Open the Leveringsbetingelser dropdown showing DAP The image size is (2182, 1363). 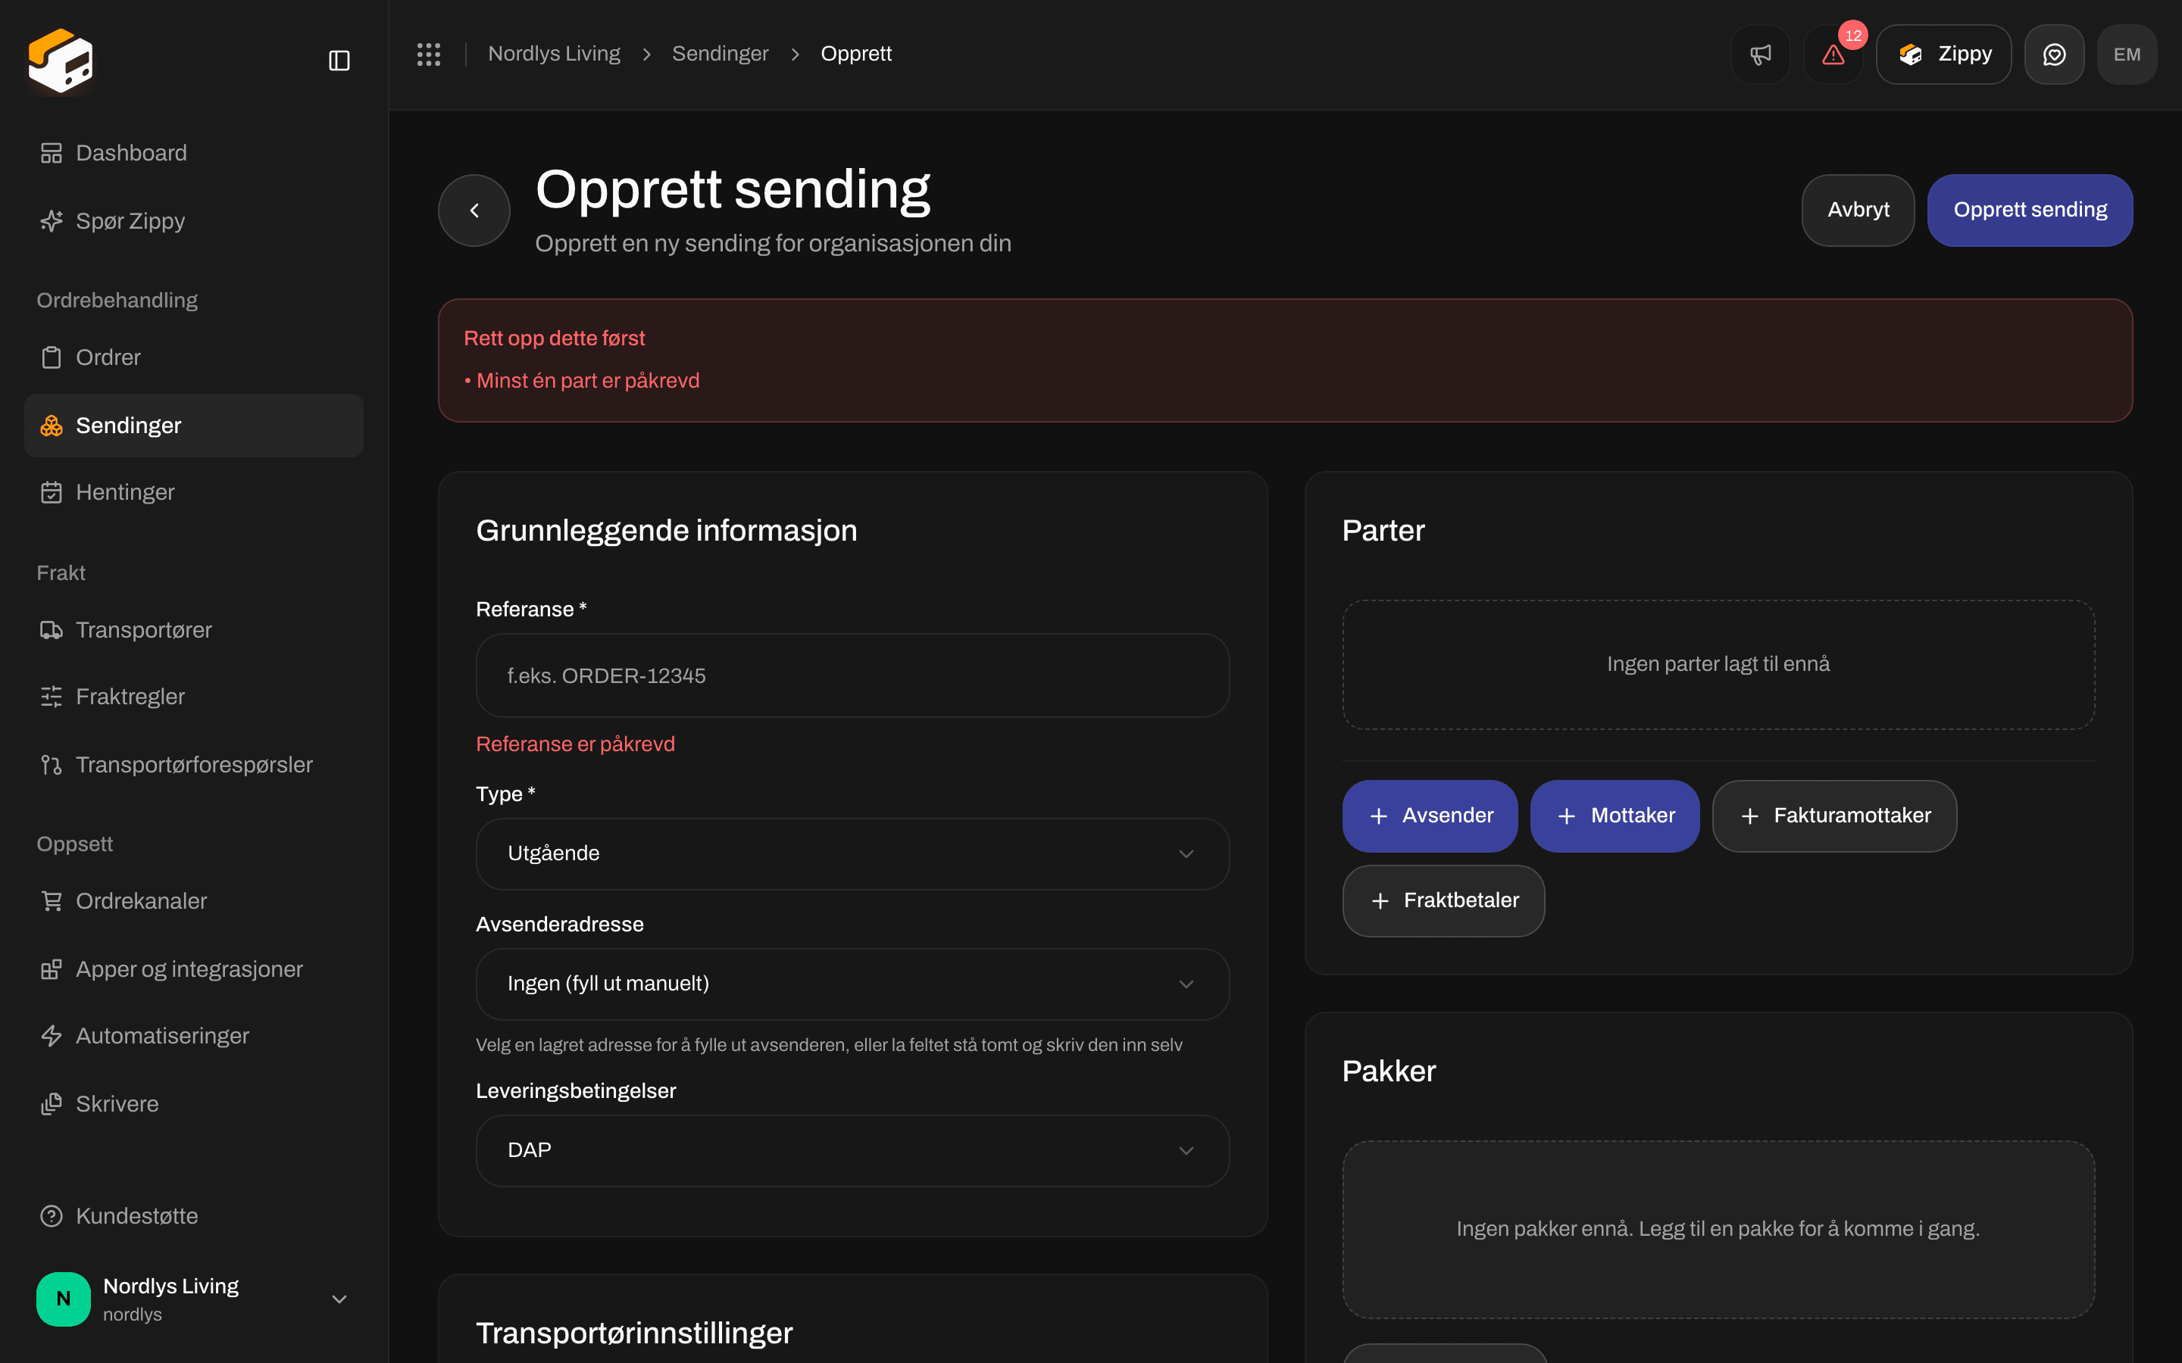[x=852, y=1150]
